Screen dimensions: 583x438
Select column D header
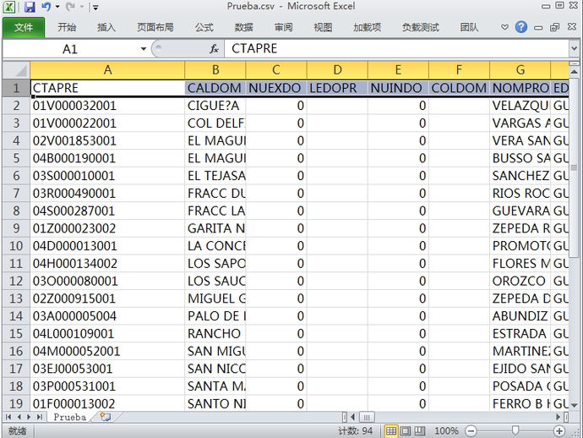[337, 70]
